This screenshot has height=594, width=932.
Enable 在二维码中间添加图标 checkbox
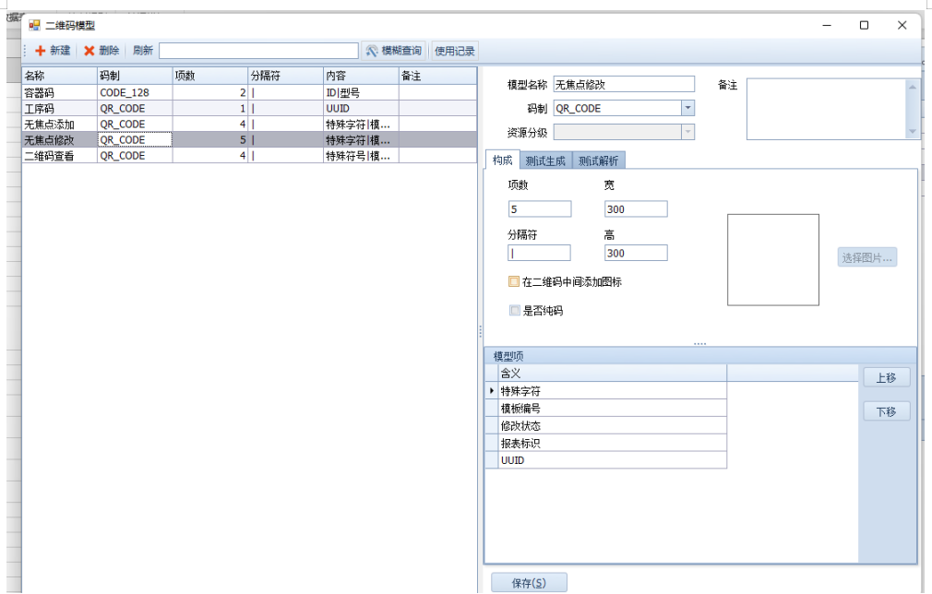[514, 282]
